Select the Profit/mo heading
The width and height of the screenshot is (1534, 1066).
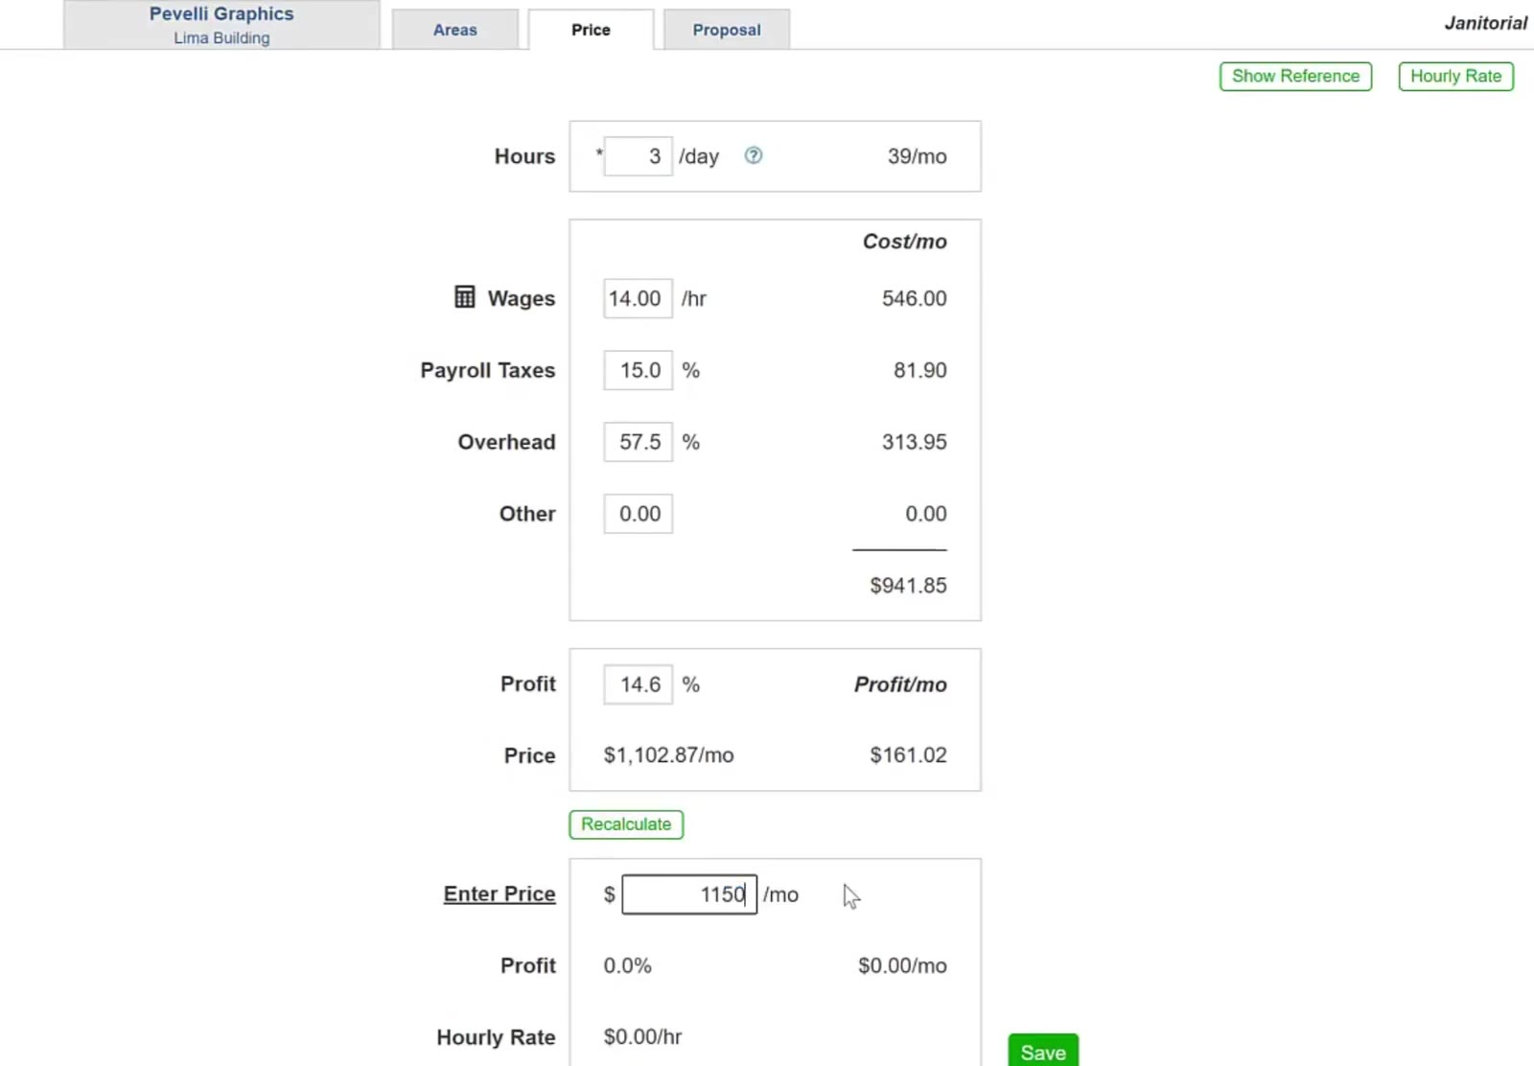tap(900, 684)
